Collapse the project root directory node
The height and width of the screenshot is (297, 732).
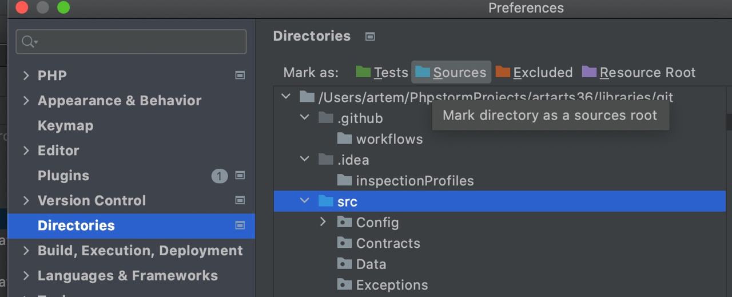click(286, 96)
